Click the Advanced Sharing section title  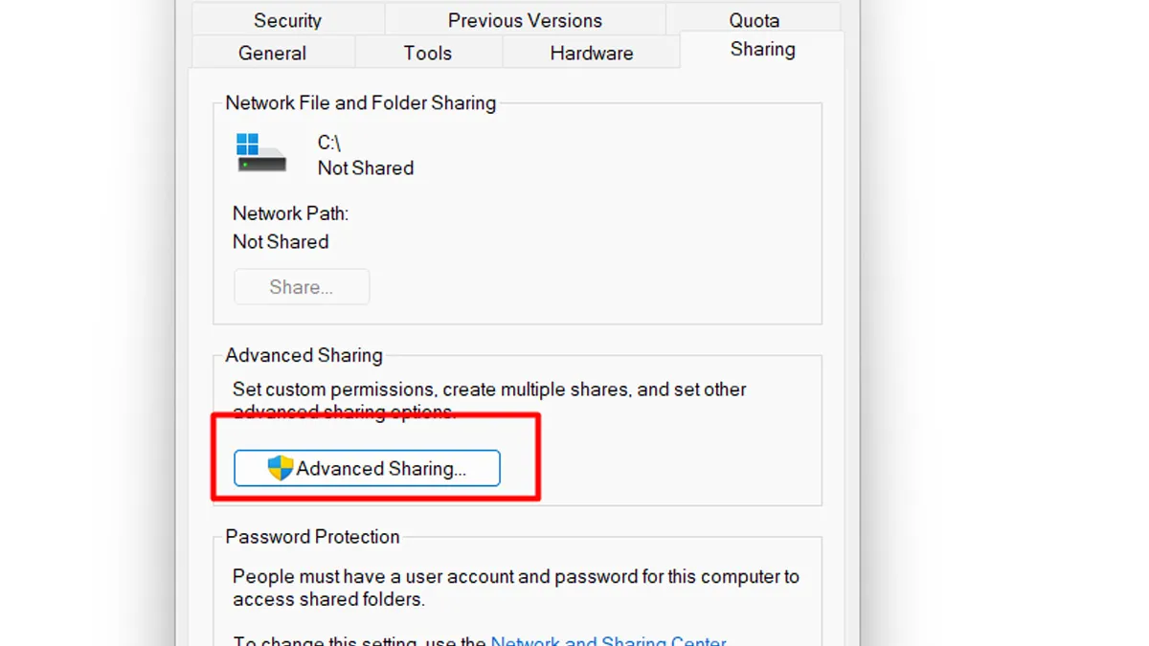[303, 355]
